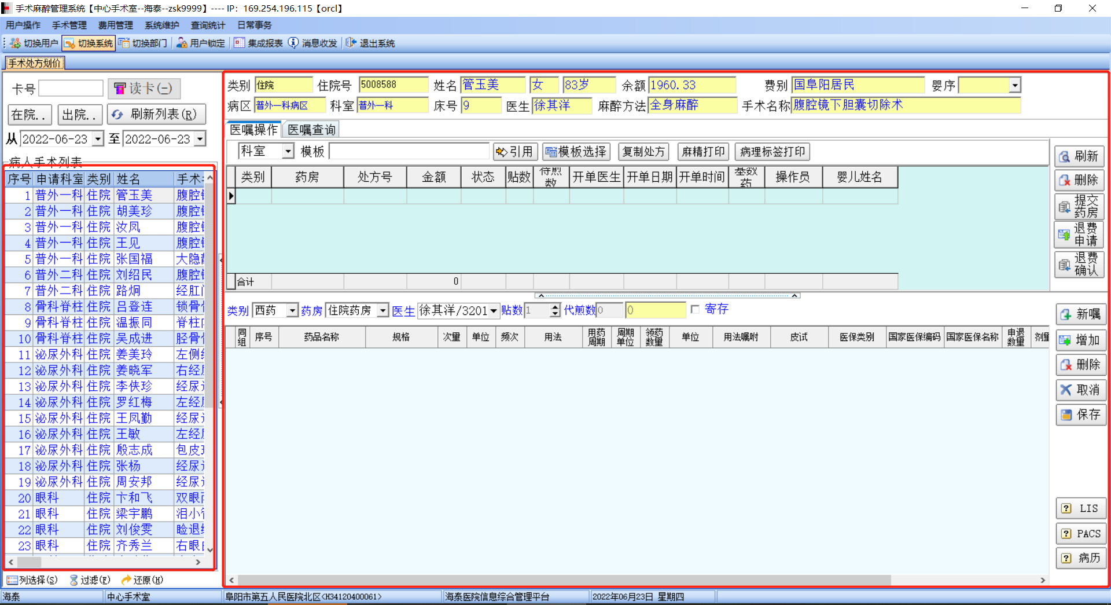
Task: Click 提交药房 submit to pharmacy
Action: [1079, 206]
